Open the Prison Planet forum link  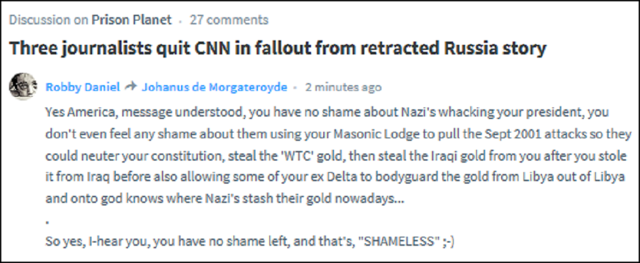tap(131, 20)
